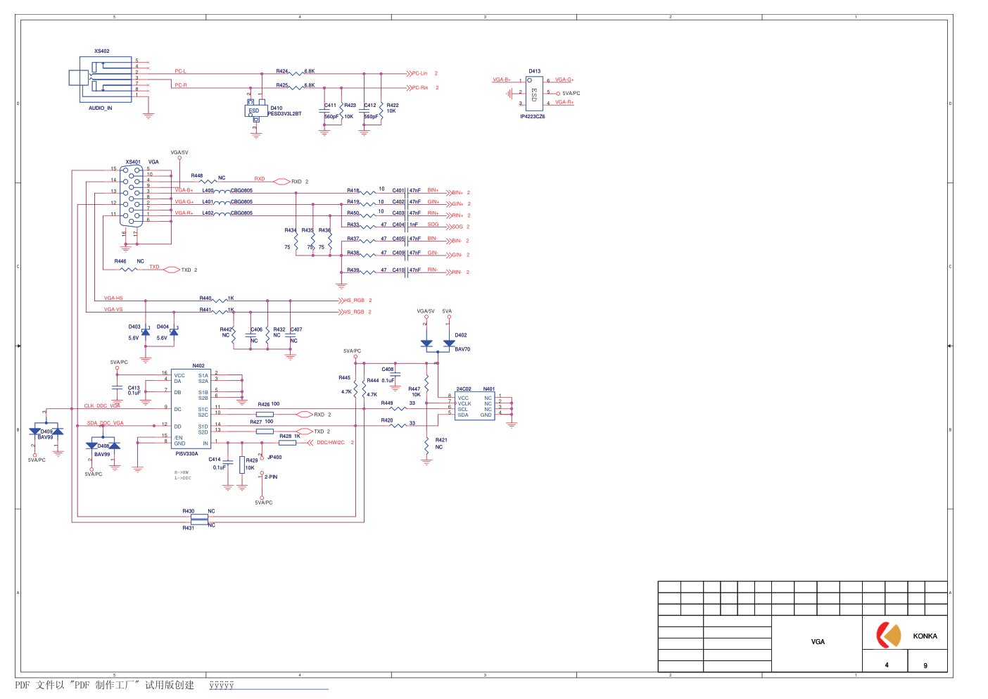Click the VGA sheet title in title block

coord(818,642)
